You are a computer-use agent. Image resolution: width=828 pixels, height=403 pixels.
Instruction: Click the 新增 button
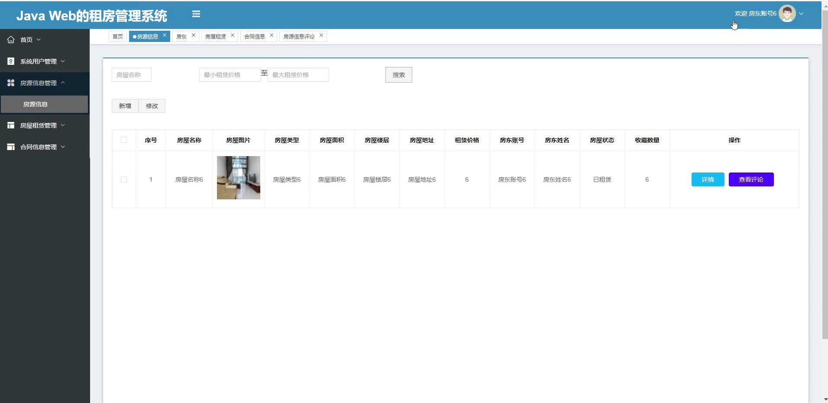coord(125,106)
